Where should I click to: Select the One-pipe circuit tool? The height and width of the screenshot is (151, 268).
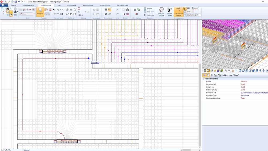(161, 12)
